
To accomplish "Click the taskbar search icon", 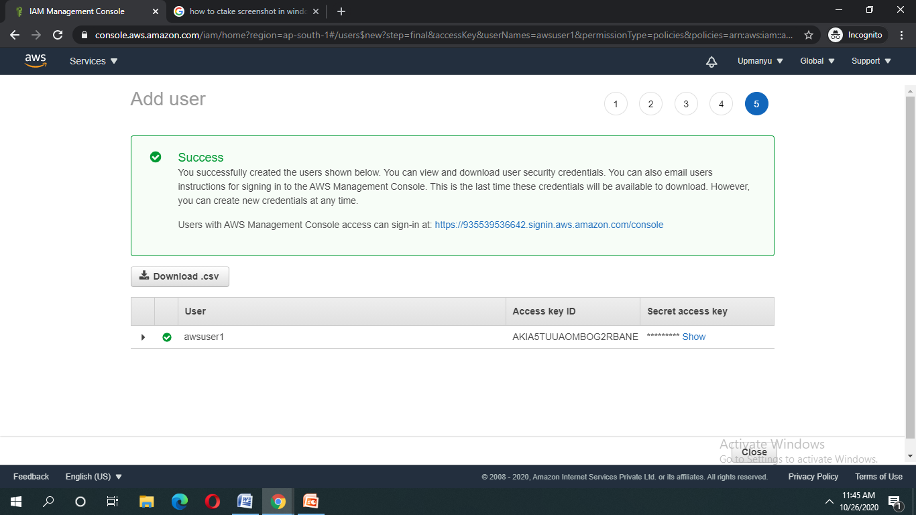I will tap(48, 501).
